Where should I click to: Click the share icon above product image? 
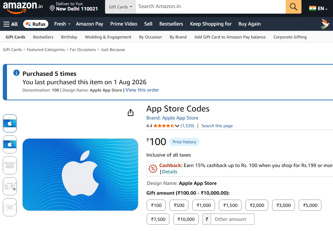(131, 113)
